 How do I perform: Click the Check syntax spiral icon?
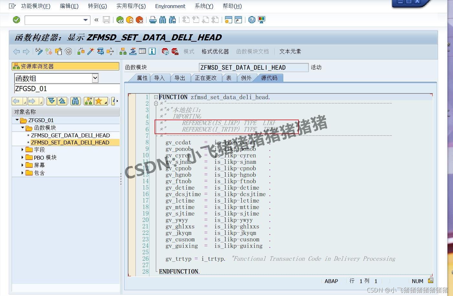tap(68, 51)
